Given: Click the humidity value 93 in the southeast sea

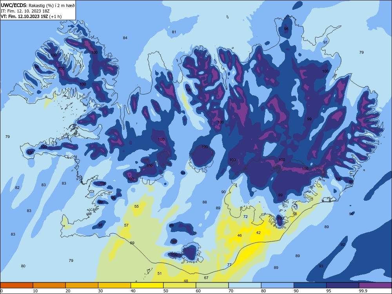Looking at the screenshot, I should [x=321, y=266].
